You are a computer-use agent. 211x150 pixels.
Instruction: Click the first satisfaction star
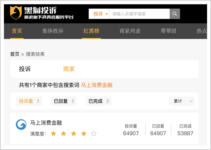(x=54, y=134)
